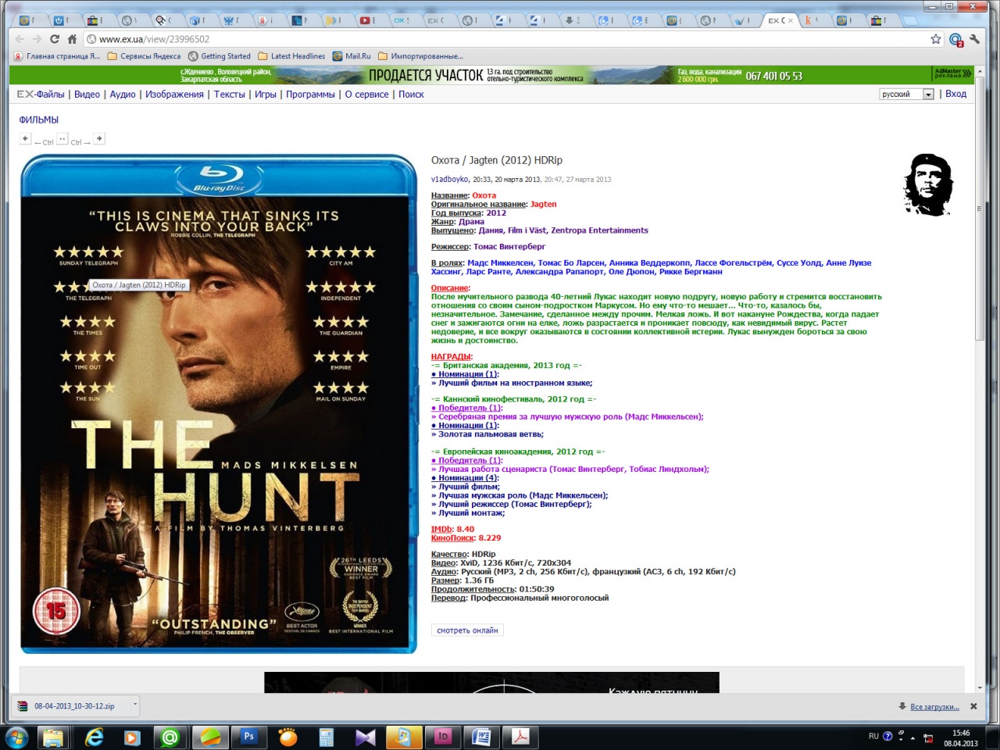Open О сервисе page
The width and height of the screenshot is (1000, 750).
point(366,95)
